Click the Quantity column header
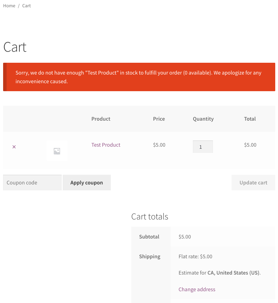Image resolution: width=278 pixels, height=303 pixels. coord(203,119)
